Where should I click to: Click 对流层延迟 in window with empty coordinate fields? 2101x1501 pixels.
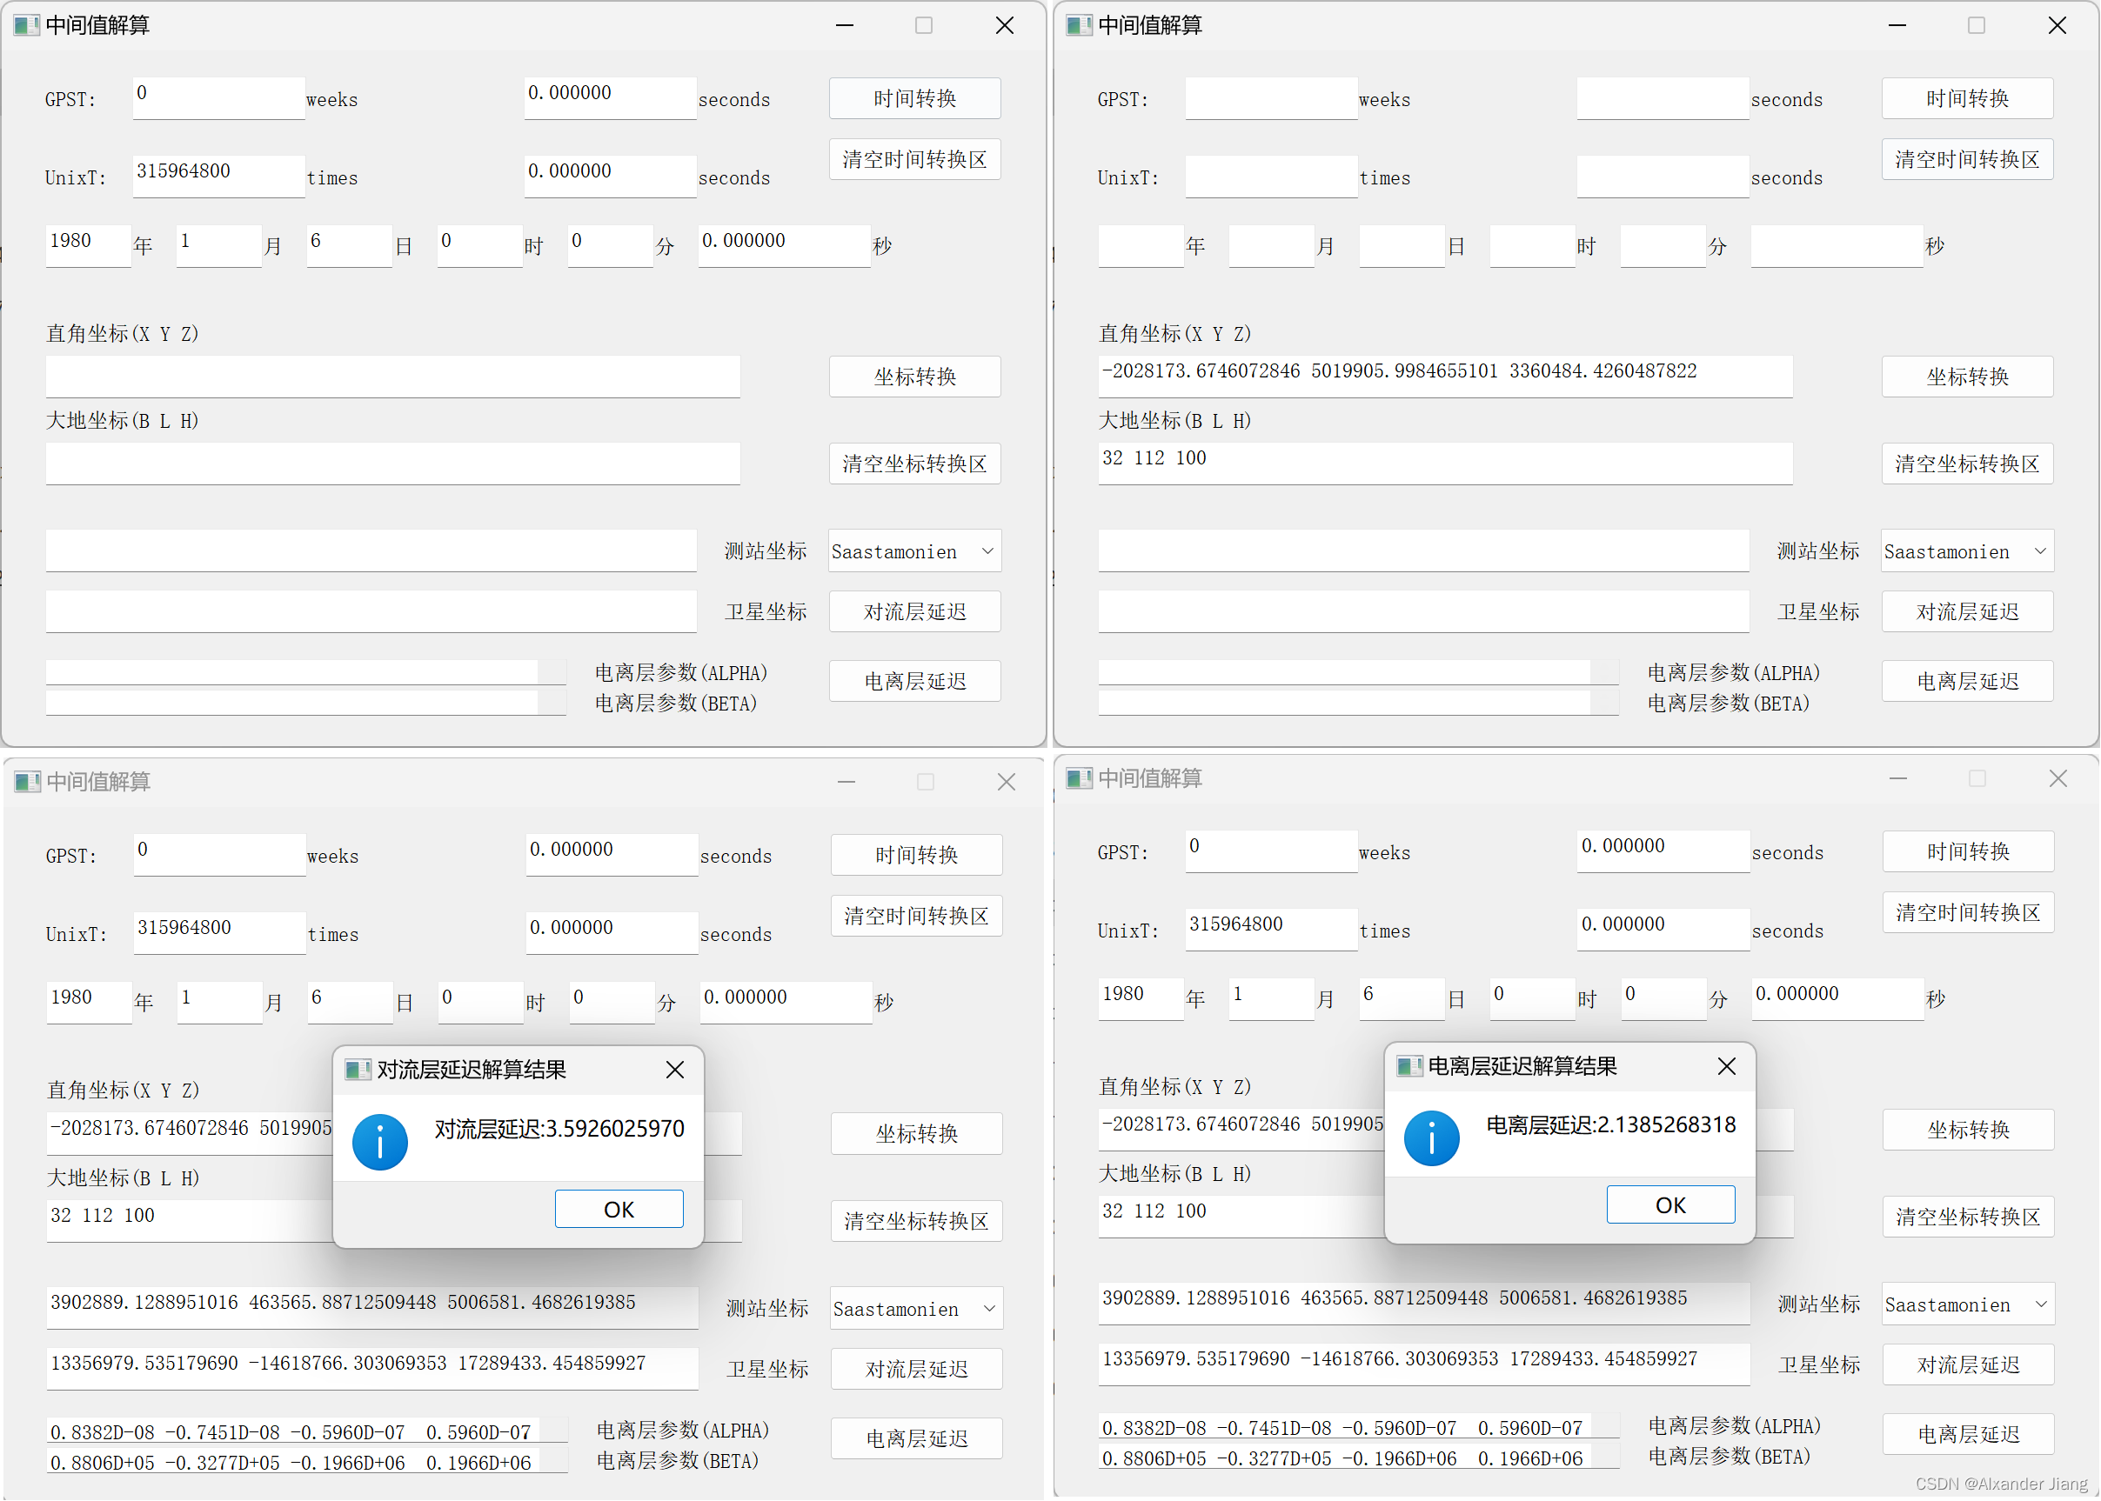pyautogui.click(x=914, y=612)
